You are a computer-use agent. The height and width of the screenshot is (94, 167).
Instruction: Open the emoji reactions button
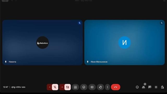[84, 87]
